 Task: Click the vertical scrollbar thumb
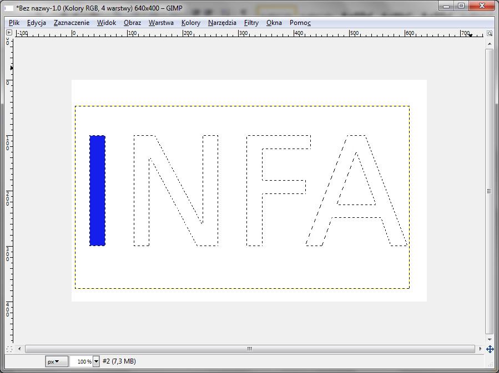coord(490,191)
